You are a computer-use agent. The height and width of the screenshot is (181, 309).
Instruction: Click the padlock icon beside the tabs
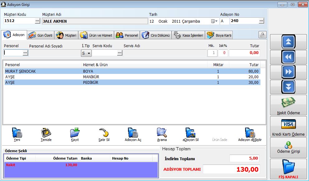click(262, 35)
